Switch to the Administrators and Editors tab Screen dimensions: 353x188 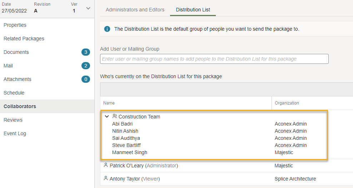pos(135,10)
